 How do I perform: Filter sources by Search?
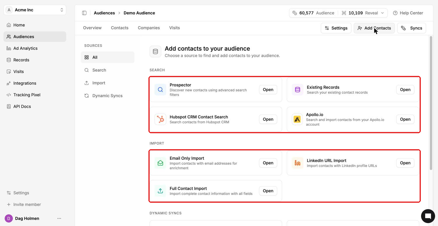click(108, 70)
